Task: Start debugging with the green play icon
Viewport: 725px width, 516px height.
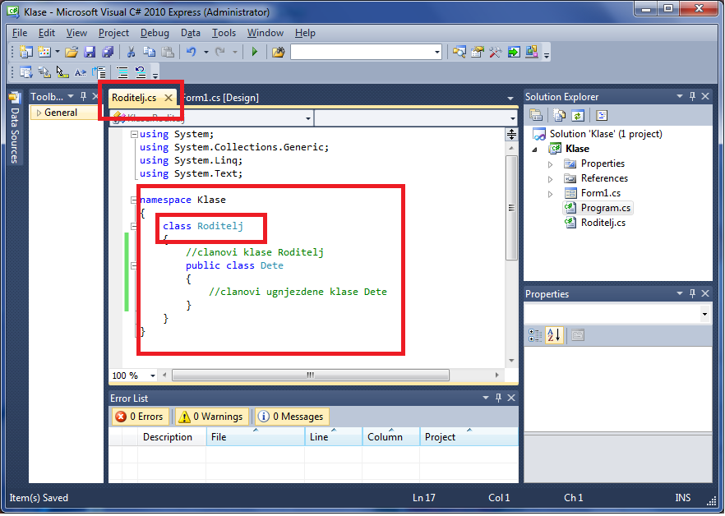Action: coord(254,52)
